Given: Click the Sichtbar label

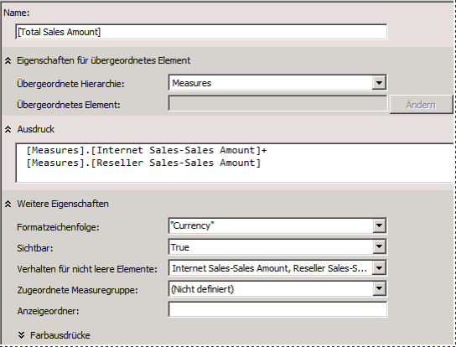Looking at the screenshot, I should point(35,248).
